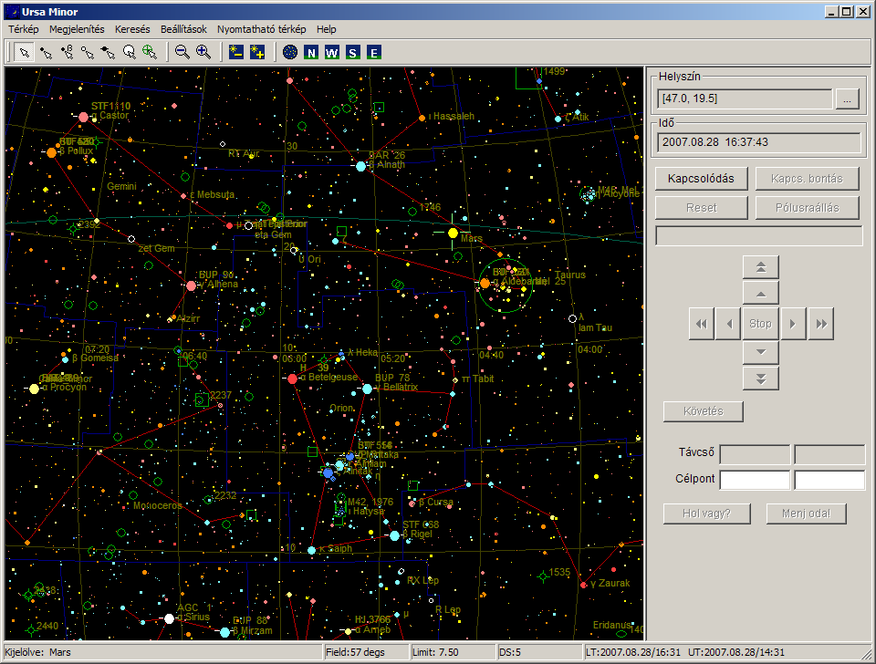This screenshot has width=876, height=664.
Task: Click Mars on the star map
Action: pos(454,233)
